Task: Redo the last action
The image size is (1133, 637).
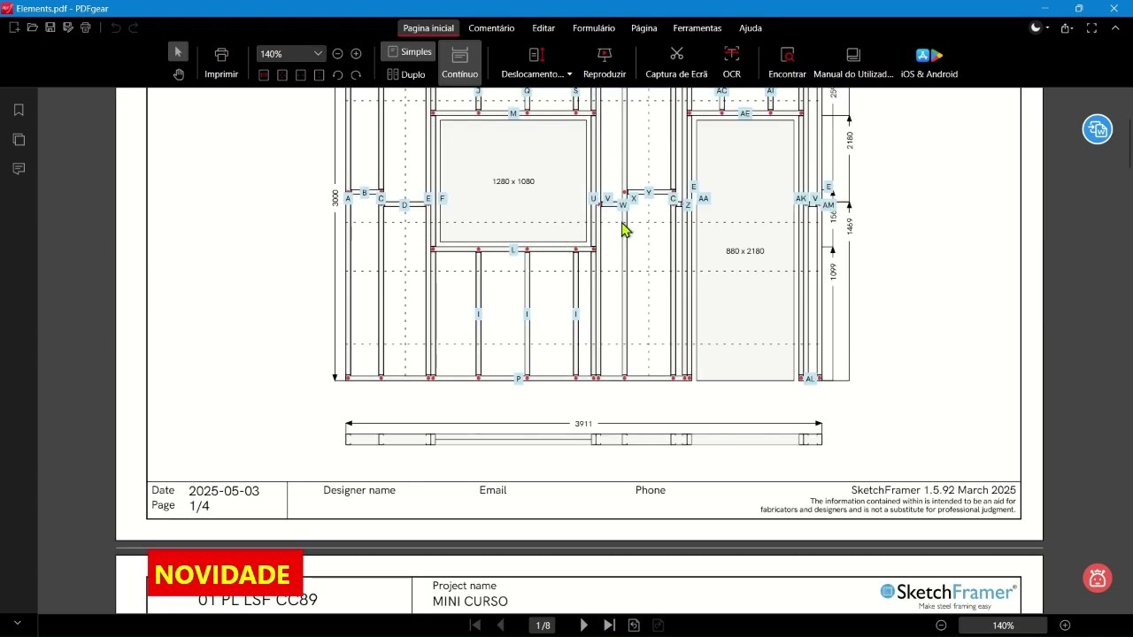Action: coord(134,27)
